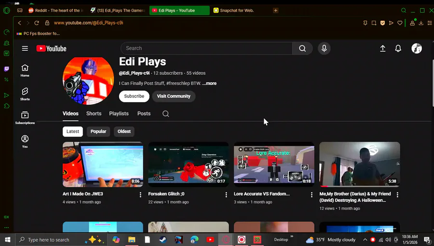Reload the page in browser toolbar
Viewport: 434px width, 246px height.
[37, 23]
